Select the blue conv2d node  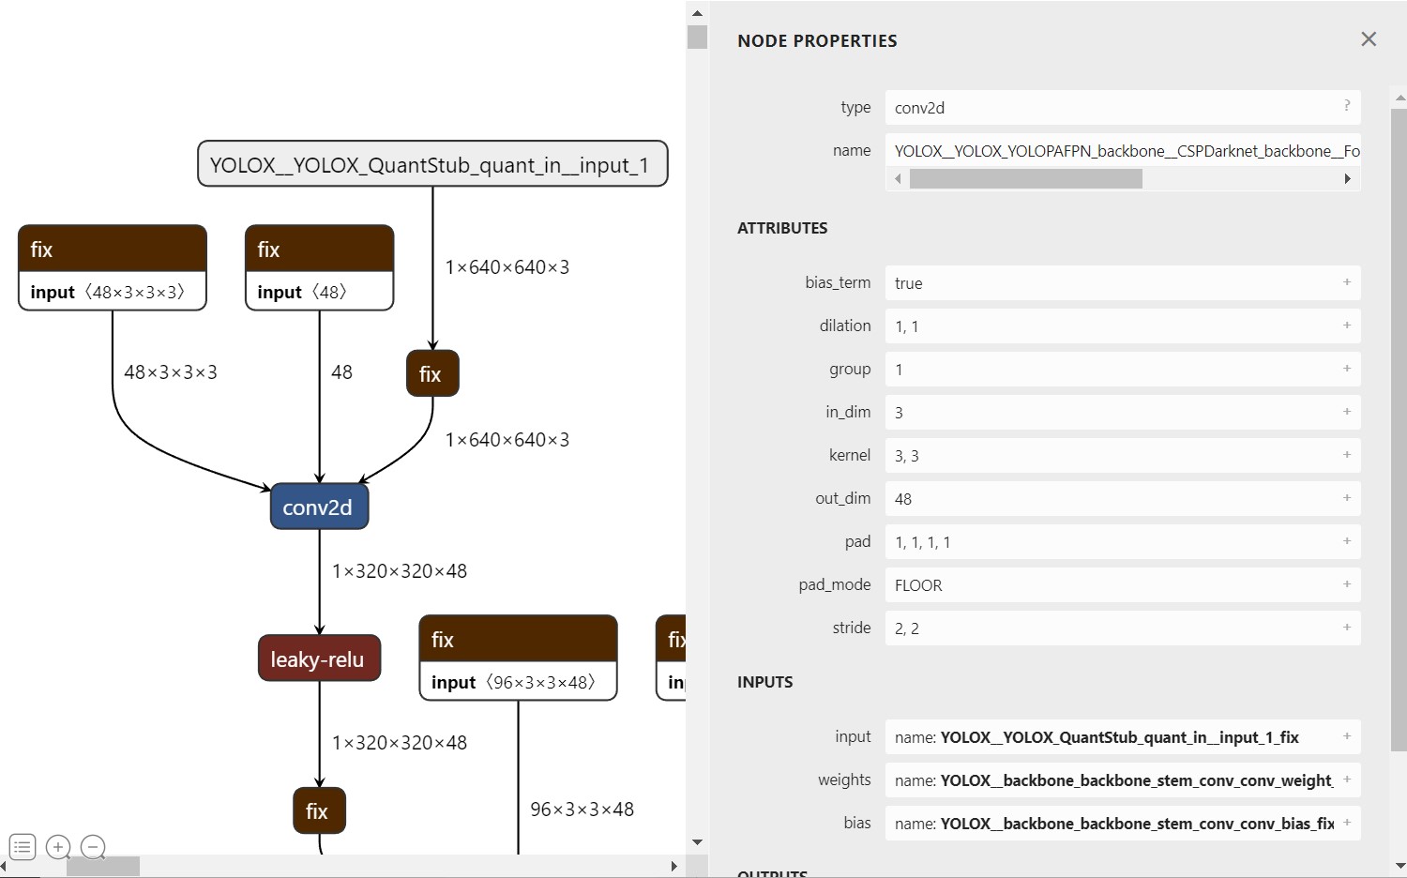[x=319, y=507]
